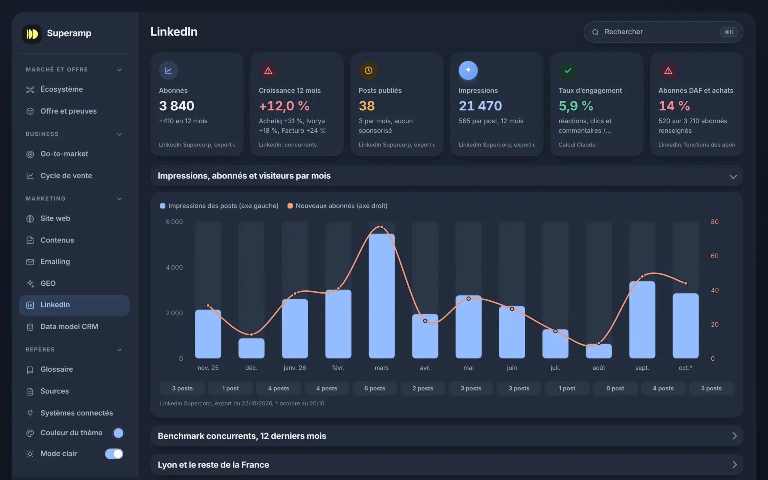Click the Taux d'engagement 5,9 % value
Image resolution: width=768 pixels, height=480 pixels.
tap(576, 106)
